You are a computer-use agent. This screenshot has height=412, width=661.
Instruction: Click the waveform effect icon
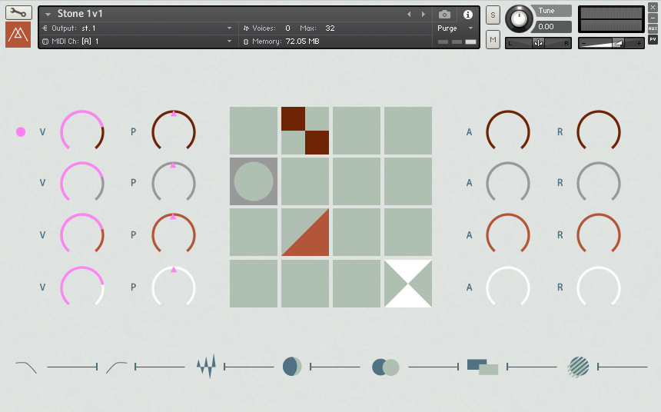[206, 367]
